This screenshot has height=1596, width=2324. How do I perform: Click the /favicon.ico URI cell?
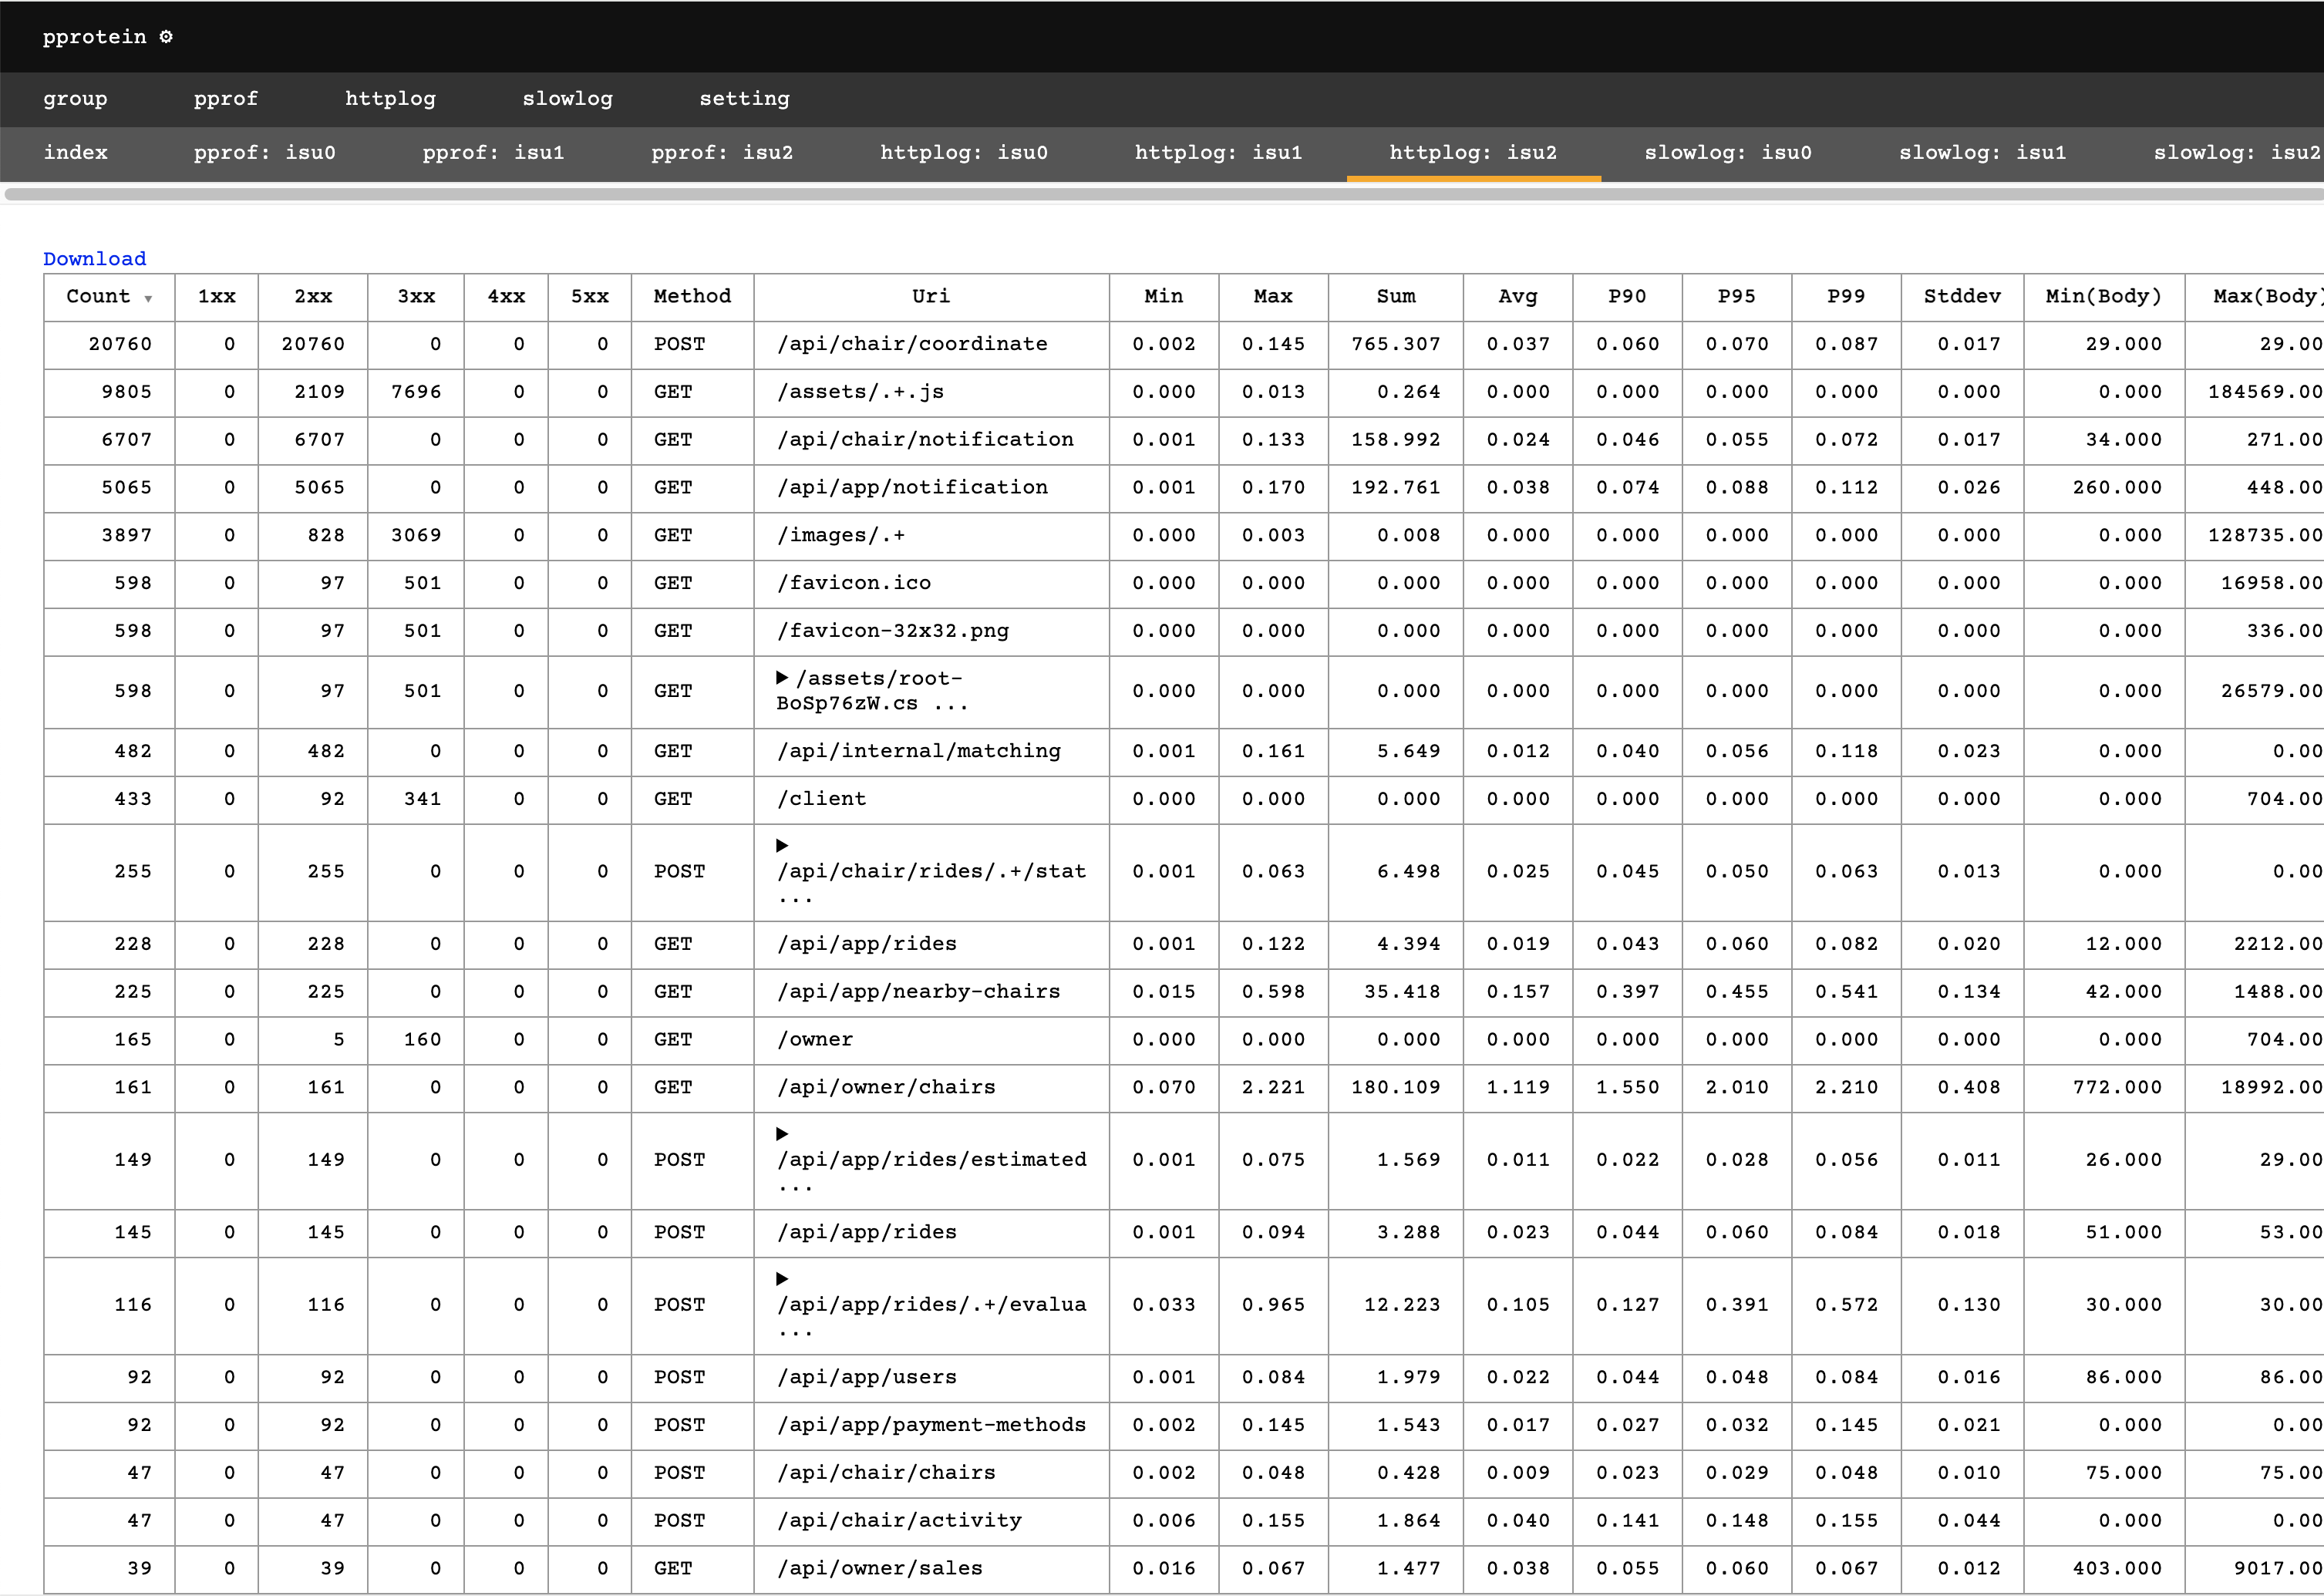pos(931,584)
